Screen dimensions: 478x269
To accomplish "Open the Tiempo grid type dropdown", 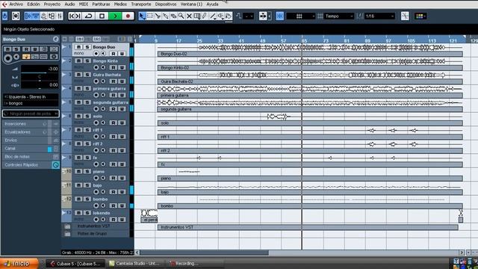I will 339,16.
